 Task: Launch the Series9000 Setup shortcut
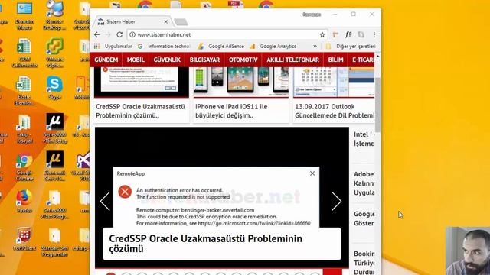(x=54, y=128)
